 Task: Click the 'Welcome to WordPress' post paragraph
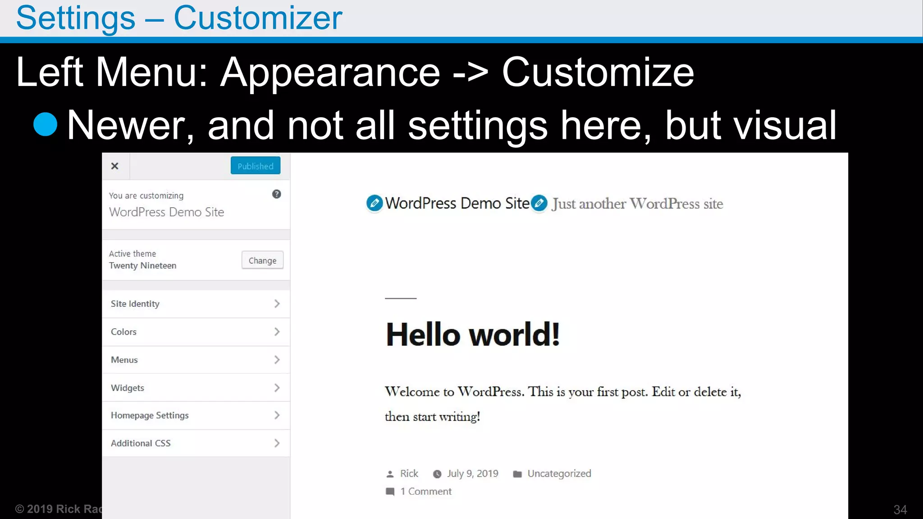tap(563, 404)
